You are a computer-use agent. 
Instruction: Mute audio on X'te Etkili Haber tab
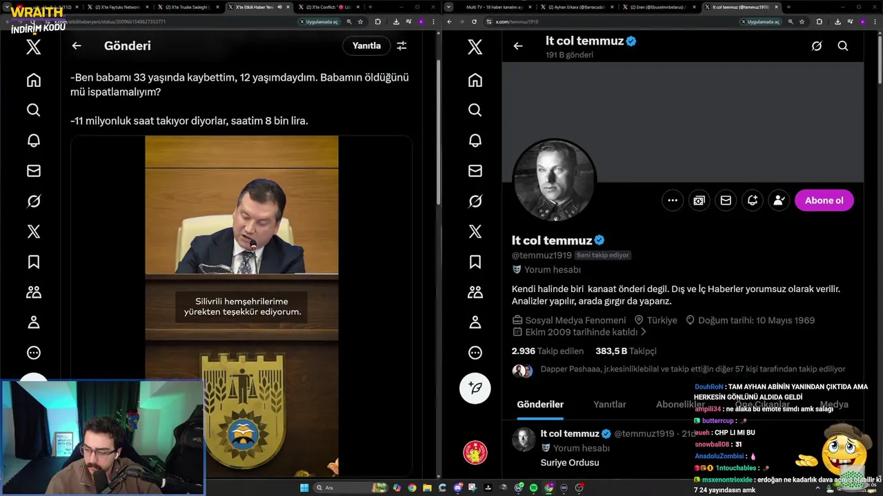(x=279, y=7)
